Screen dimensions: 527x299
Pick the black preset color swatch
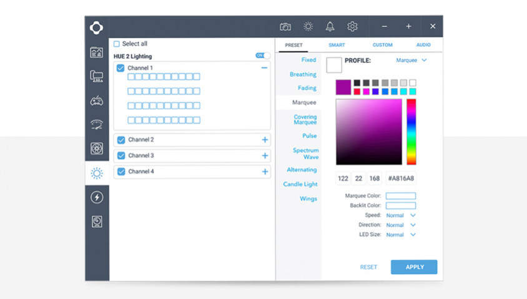357,82
